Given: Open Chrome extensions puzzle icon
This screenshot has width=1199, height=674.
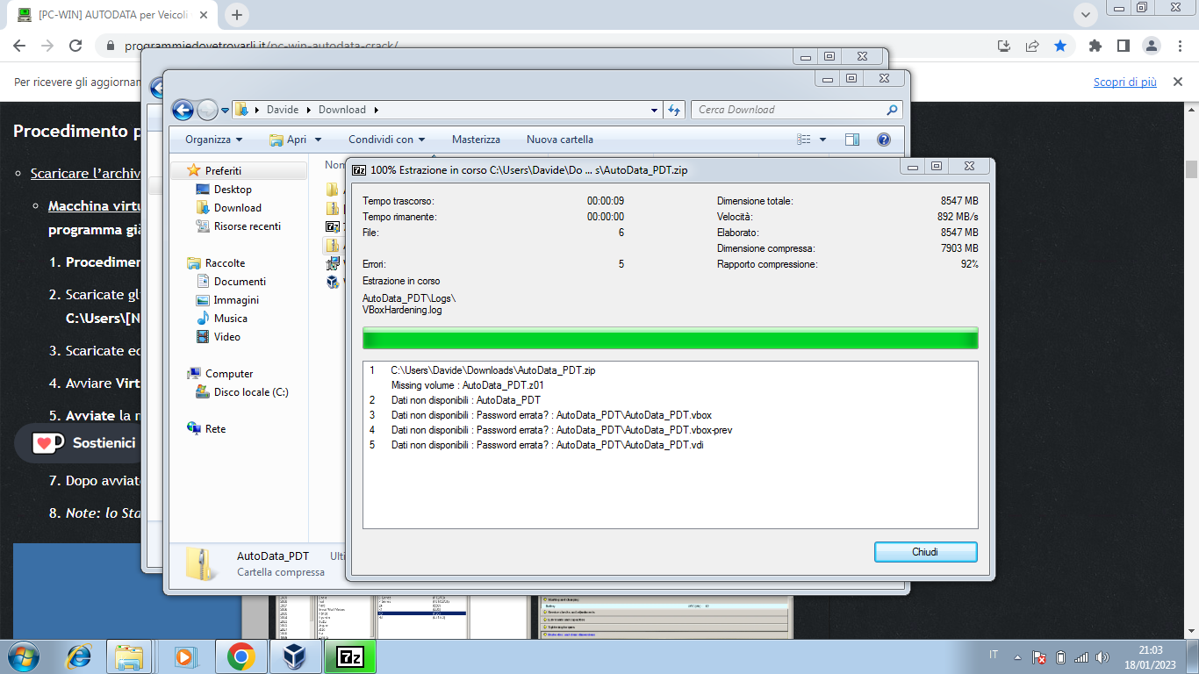Looking at the screenshot, I should coord(1095,46).
